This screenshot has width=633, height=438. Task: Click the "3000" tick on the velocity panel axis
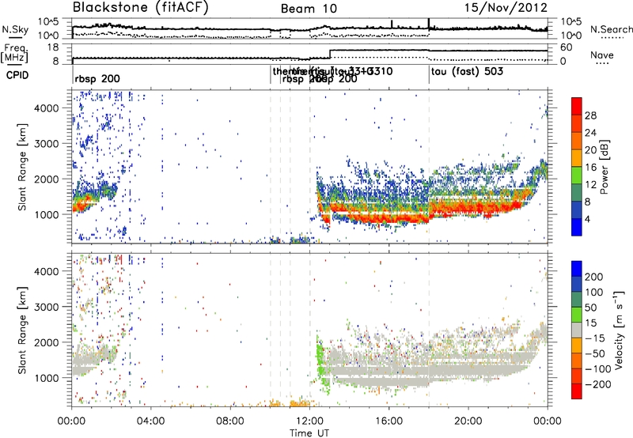[47, 307]
